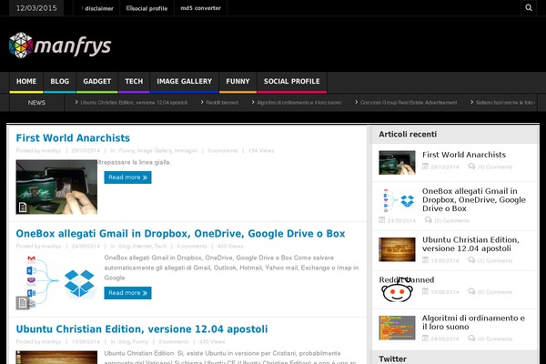Screen dimensions: 546x364
Task: Open sidebar link Algoritmi di ordinamento e il loro suono
Action: click(x=473, y=322)
